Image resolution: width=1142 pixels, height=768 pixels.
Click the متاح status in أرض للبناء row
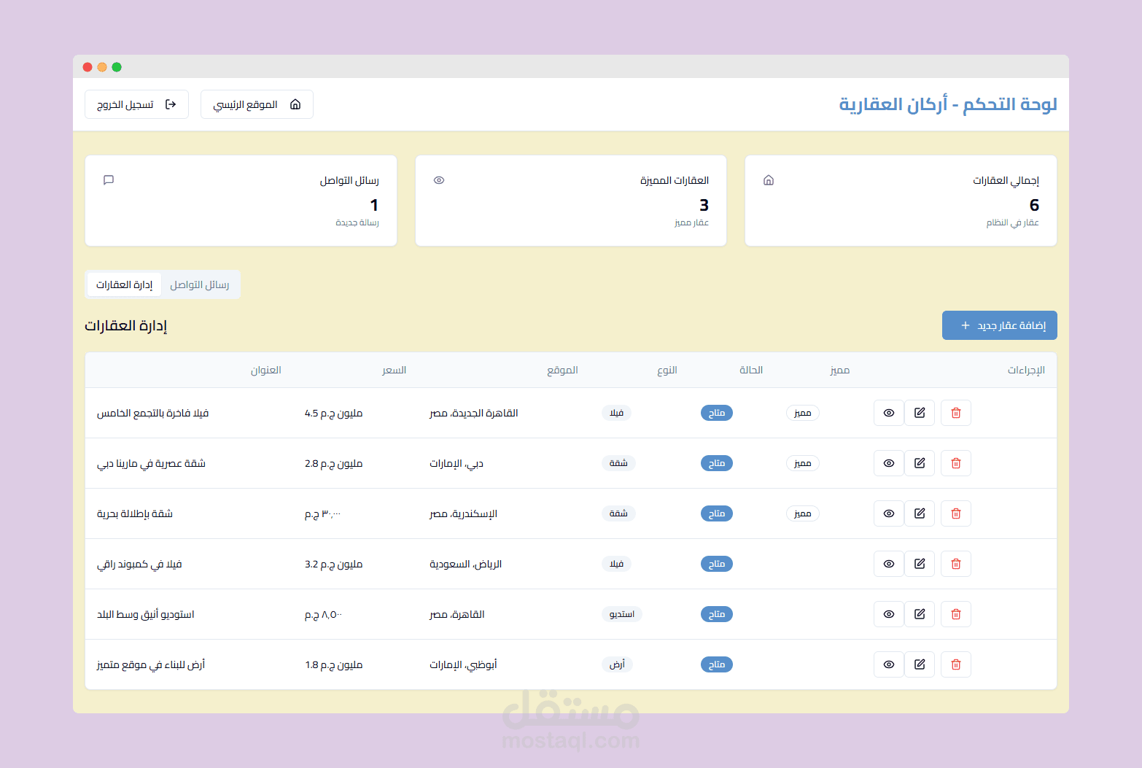point(717,664)
